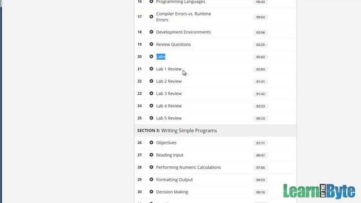Click play icon beside Reading Input
The image size is (361, 203).
(x=151, y=155)
